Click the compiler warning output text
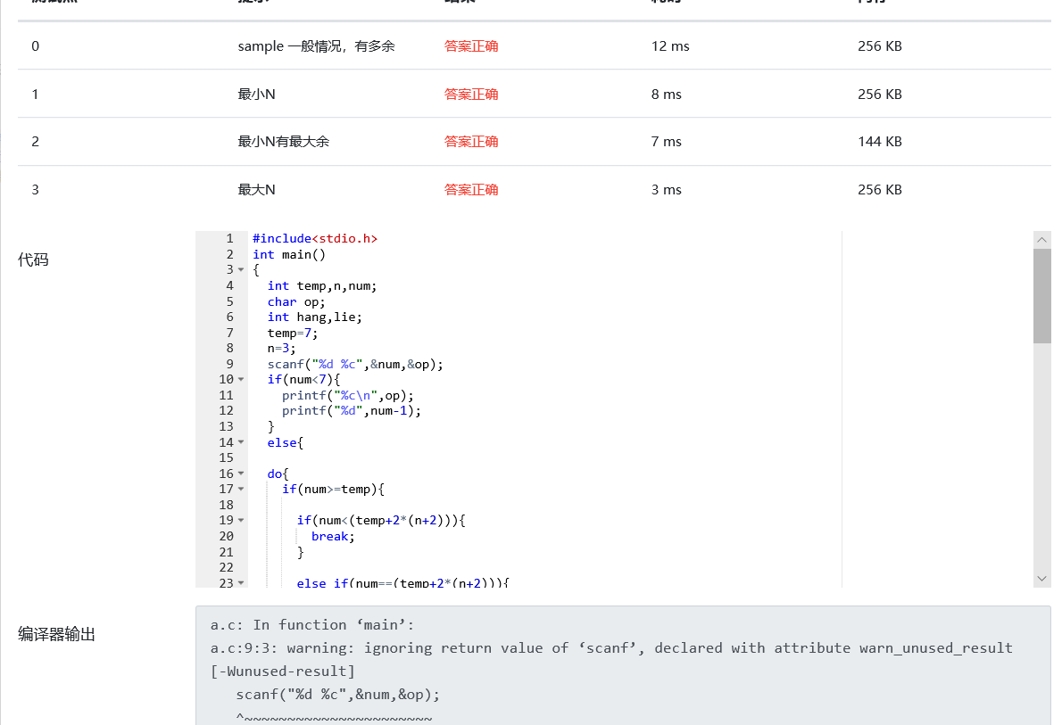This screenshot has height=725, width=1062. point(611,648)
